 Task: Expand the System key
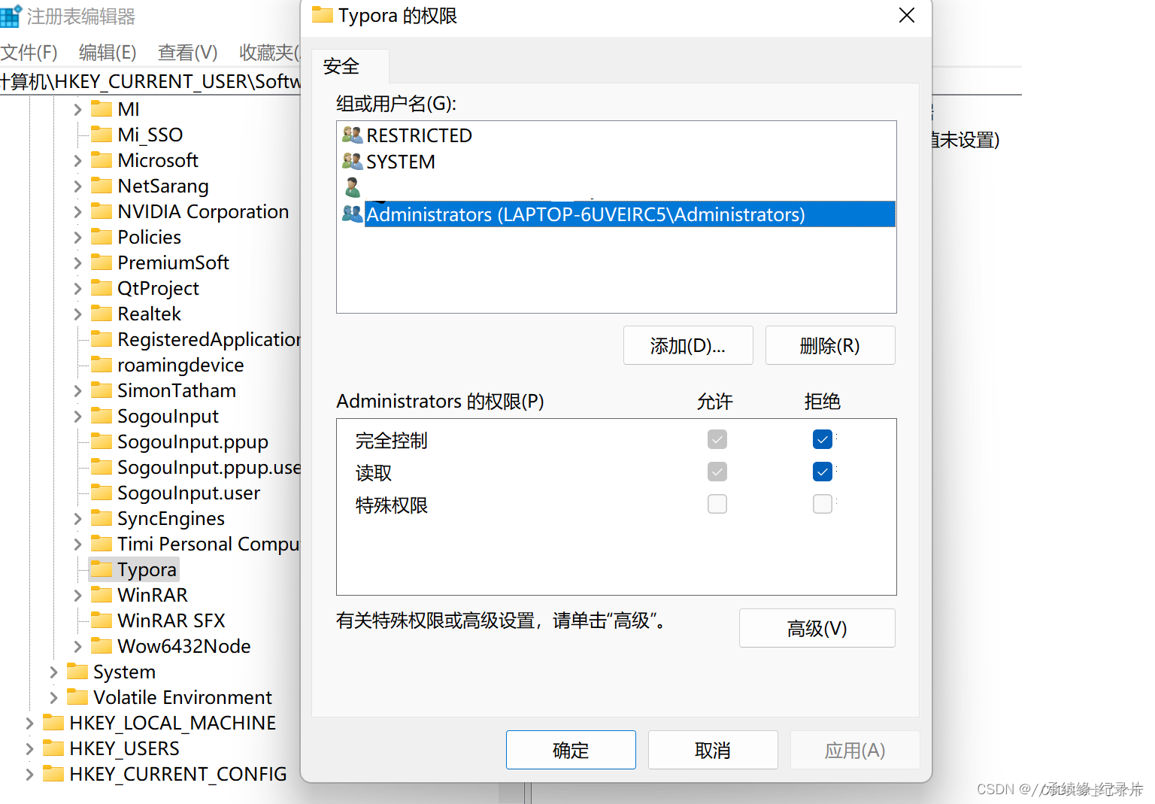coord(53,672)
